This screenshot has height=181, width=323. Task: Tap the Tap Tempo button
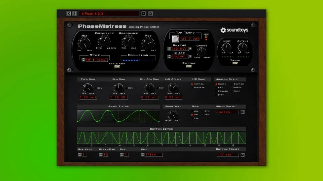(175, 39)
